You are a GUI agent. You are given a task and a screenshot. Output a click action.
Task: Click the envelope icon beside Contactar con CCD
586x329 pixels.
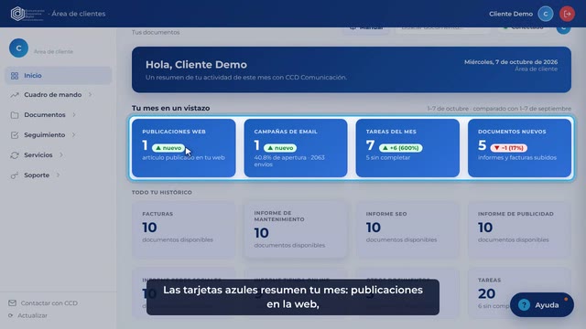pyautogui.click(x=12, y=302)
